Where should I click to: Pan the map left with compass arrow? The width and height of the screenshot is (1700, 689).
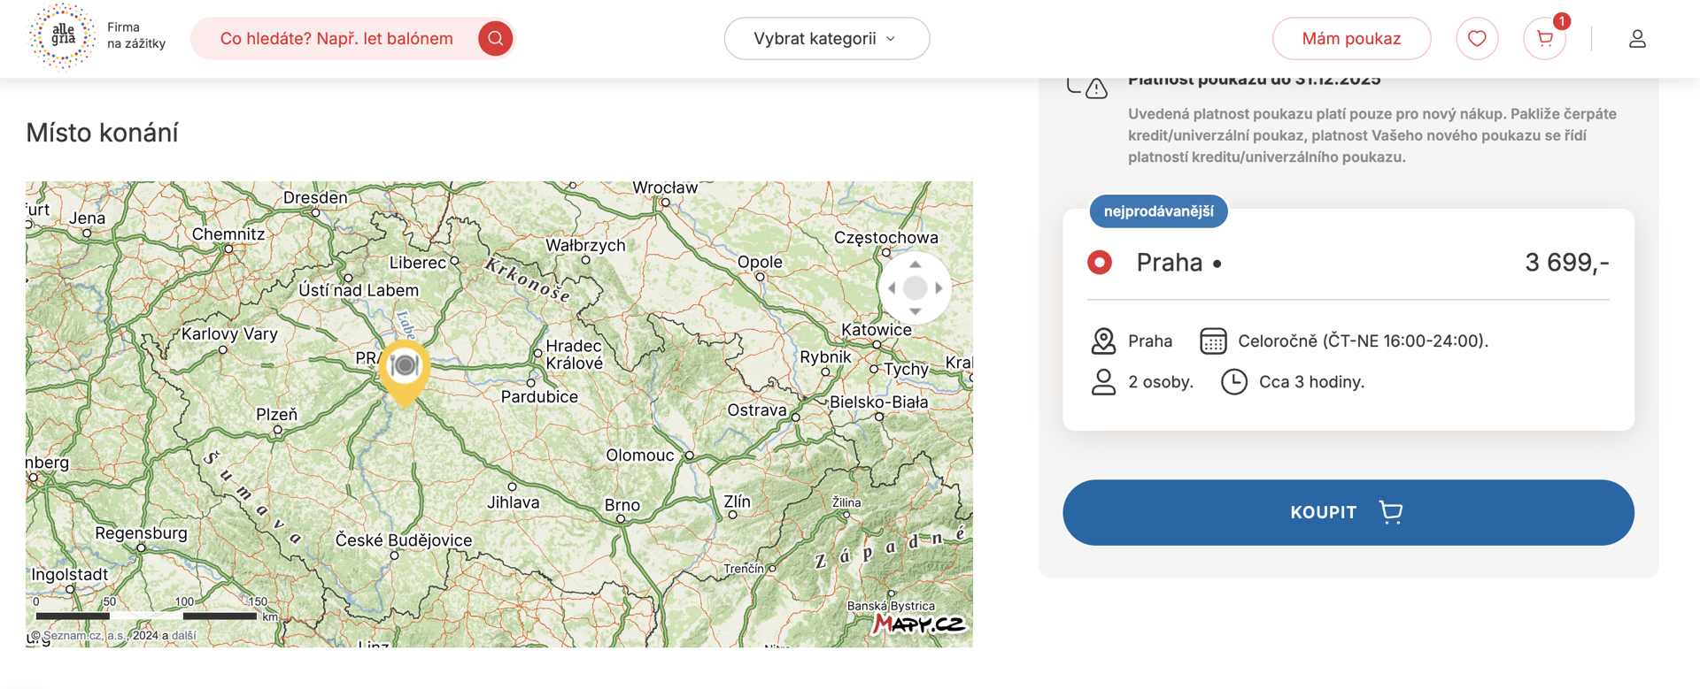[x=892, y=287]
